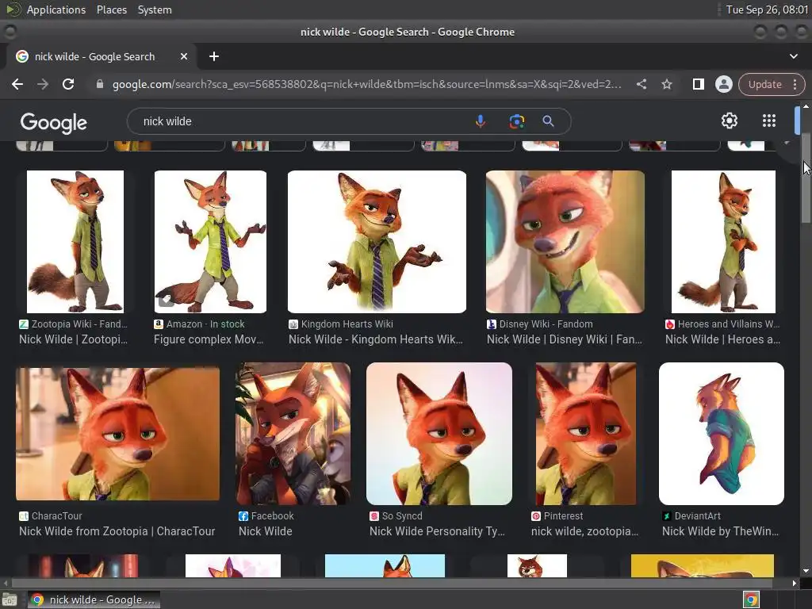Click the vertical scrollbar down arrow
Image resolution: width=812 pixels, height=609 pixels.
pyautogui.click(x=806, y=571)
